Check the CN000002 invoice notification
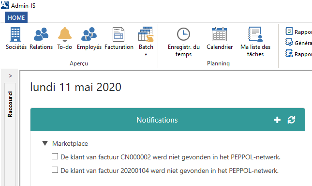Viewport: 312px width, 186px height. [x=55, y=156]
